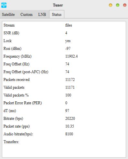128x159 pixels.
Task: Select the Lock status value 'yes'
Action: (x=68, y=41)
